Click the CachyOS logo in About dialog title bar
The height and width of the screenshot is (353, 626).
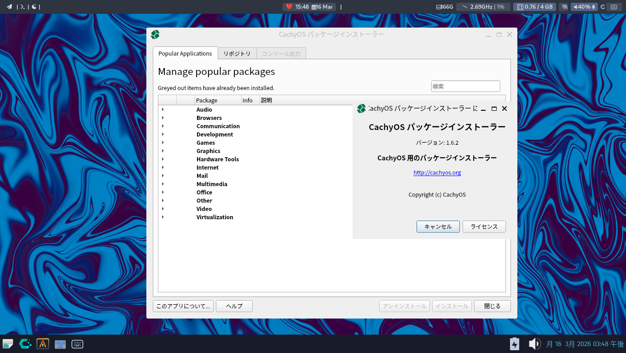coord(361,108)
